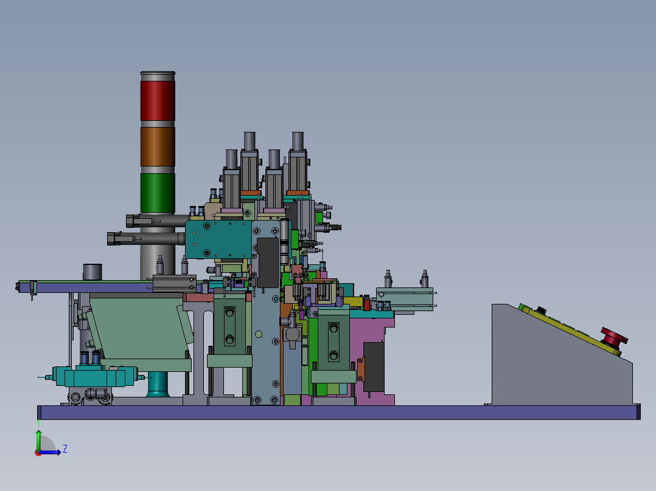This screenshot has height=491, width=656.
Task: Select the green hopper bowl on the left
Action: point(141,328)
